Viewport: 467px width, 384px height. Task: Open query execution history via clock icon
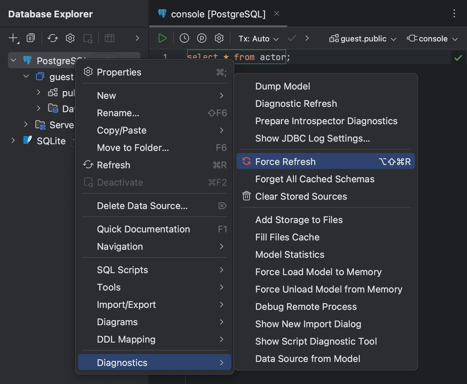184,38
